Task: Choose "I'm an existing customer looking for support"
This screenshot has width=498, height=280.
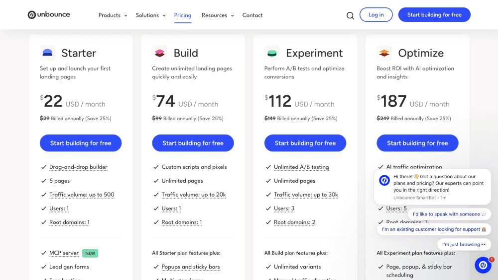Action: coord(434,229)
